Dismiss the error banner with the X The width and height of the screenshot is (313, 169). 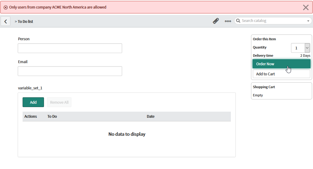(306, 7)
